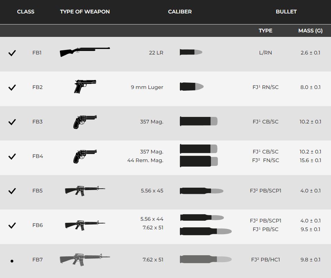Screen dimensions: 331x278
Task: Click the FB3 revolver weapon icon
Action: (x=85, y=122)
